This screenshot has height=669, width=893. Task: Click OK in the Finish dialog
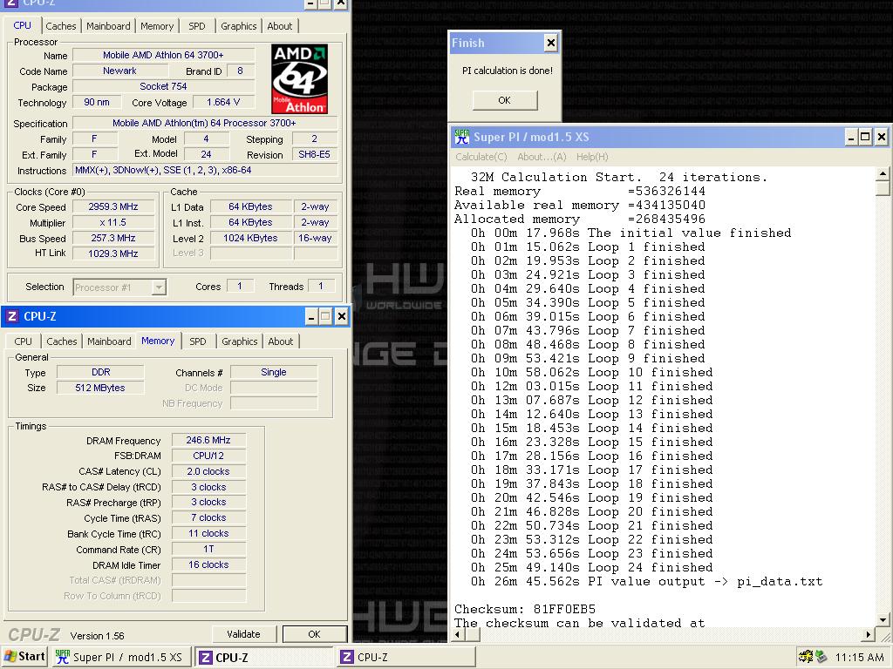pyautogui.click(x=505, y=100)
